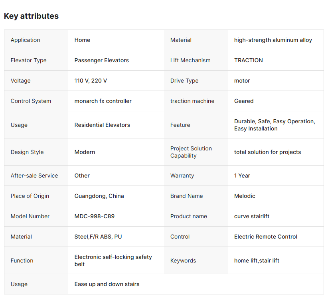The image size is (328, 304).
Task: Click the Design Style label
Action: (x=27, y=152)
